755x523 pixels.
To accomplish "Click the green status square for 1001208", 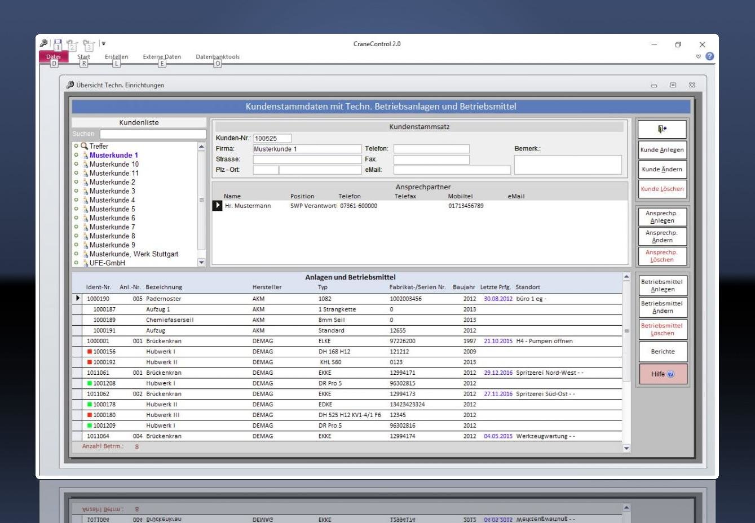I will coord(90,383).
